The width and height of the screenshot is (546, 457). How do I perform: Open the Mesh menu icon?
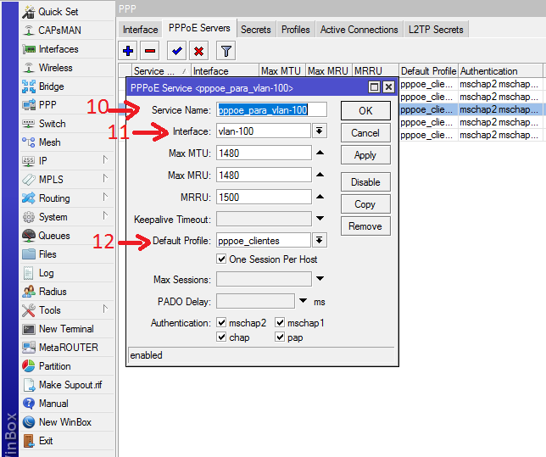(29, 142)
